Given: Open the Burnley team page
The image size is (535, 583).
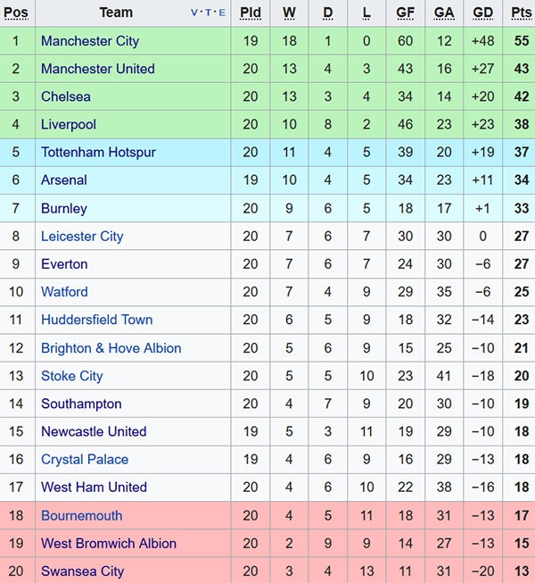Looking at the screenshot, I should (64, 208).
